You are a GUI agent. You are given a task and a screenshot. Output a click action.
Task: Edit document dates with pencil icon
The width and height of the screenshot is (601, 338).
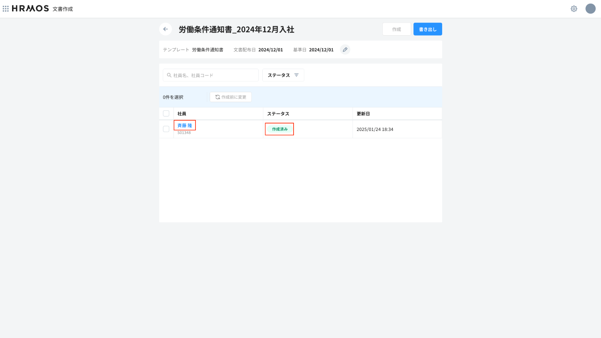(345, 50)
